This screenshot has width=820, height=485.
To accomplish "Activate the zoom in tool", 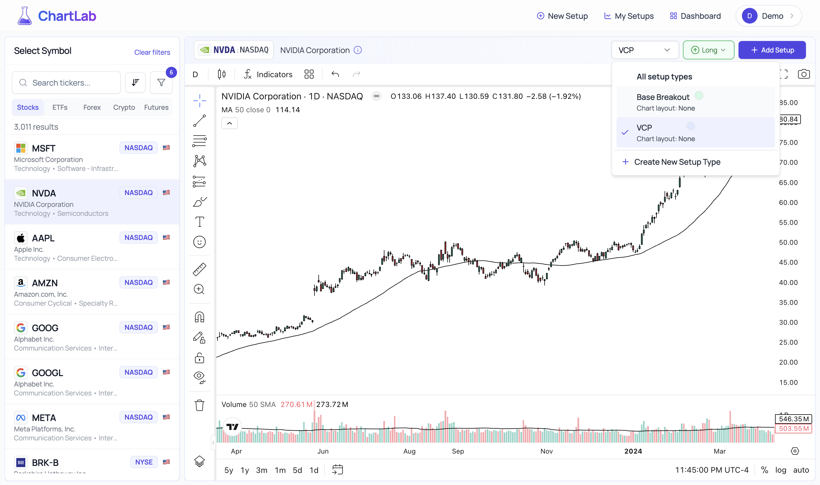I will (x=199, y=289).
